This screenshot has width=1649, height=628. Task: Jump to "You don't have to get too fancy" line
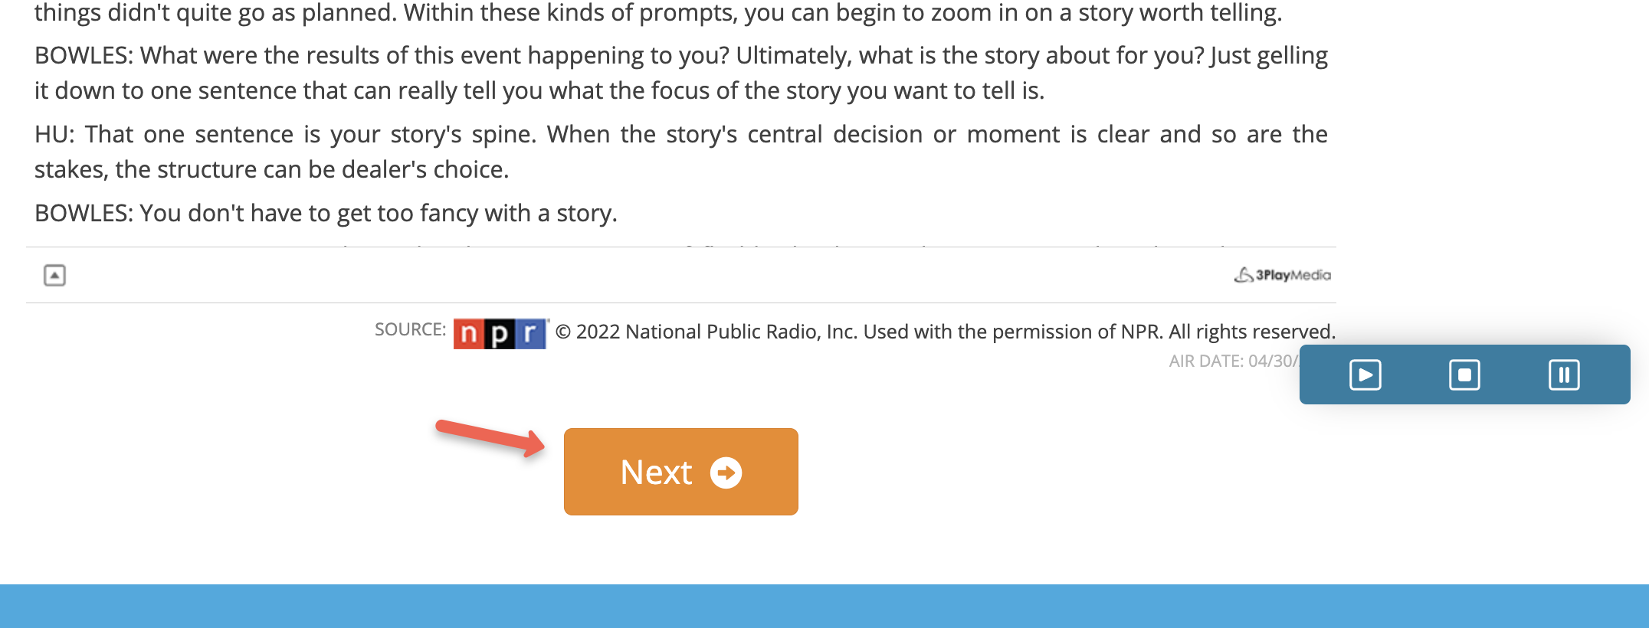326,213
